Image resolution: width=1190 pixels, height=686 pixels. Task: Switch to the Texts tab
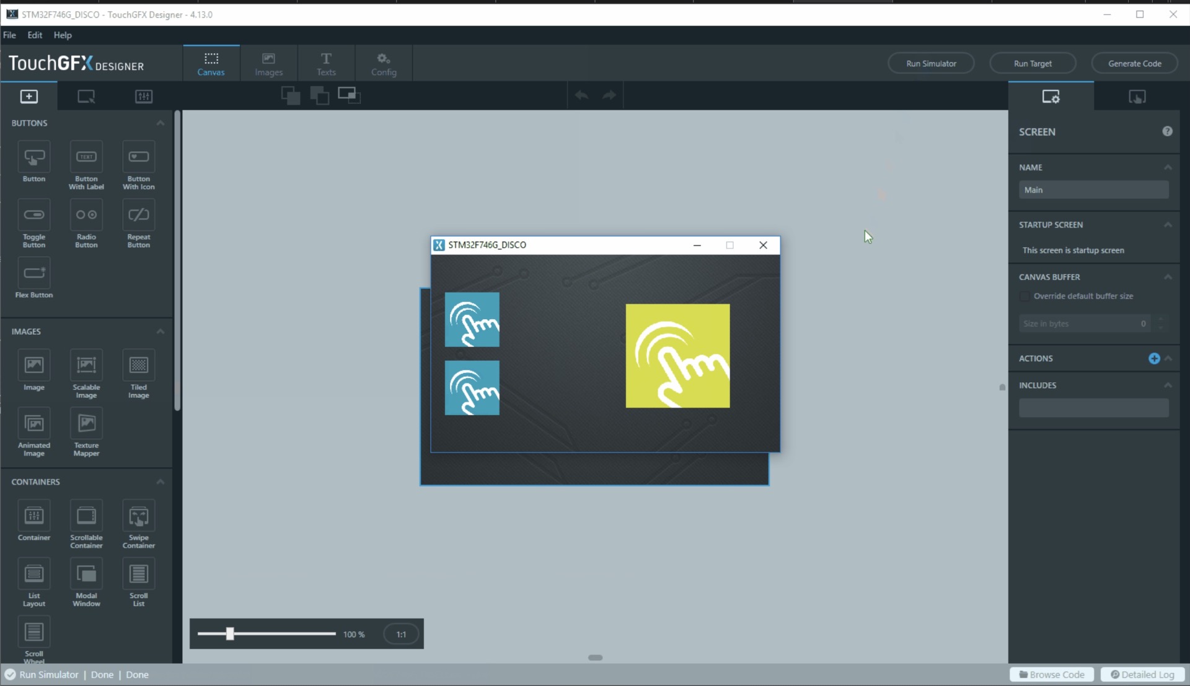tap(326, 63)
